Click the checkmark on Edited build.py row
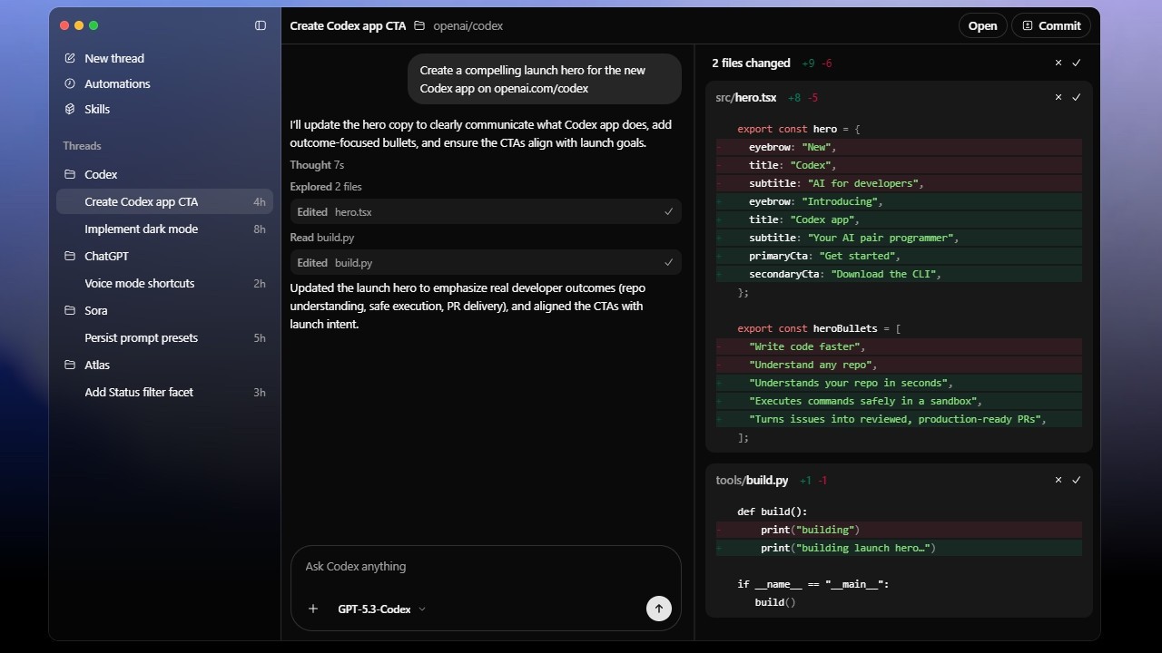Image resolution: width=1162 pixels, height=653 pixels. (x=669, y=262)
